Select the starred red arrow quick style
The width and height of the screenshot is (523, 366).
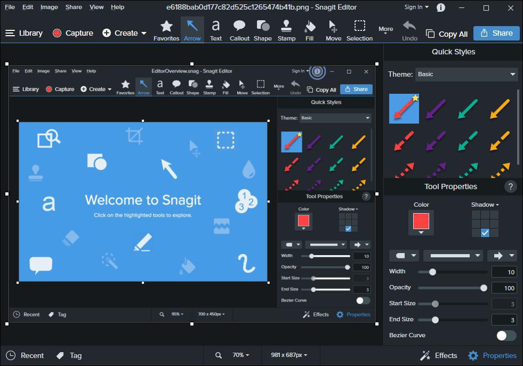pyautogui.click(x=404, y=109)
